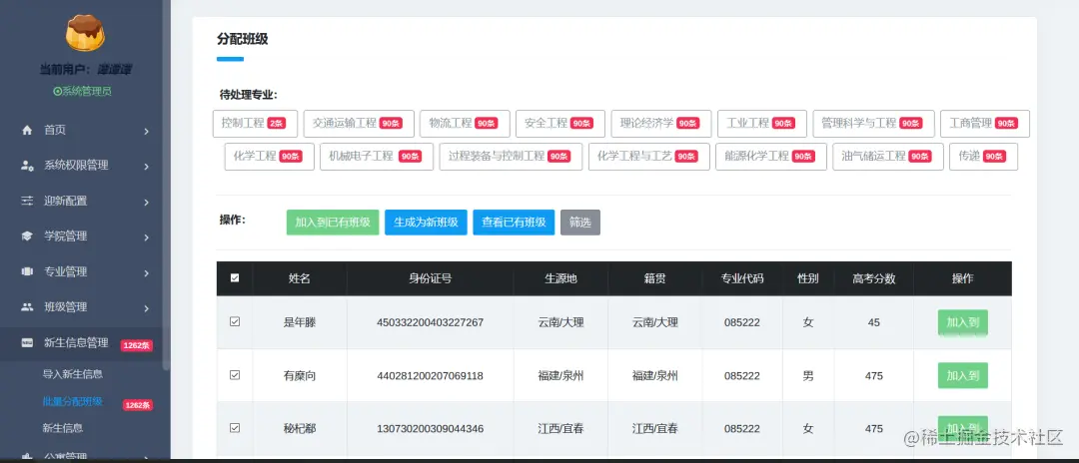Image resolution: width=1079 pixels, height=463 pixels.
Task: Open the 首页 sidebar menu
Action: 81,130
